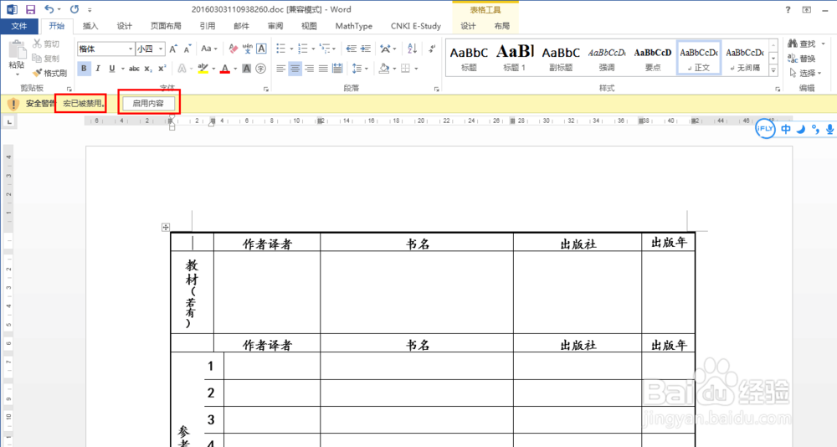Click the Increase Indent icon

point(366,49)
